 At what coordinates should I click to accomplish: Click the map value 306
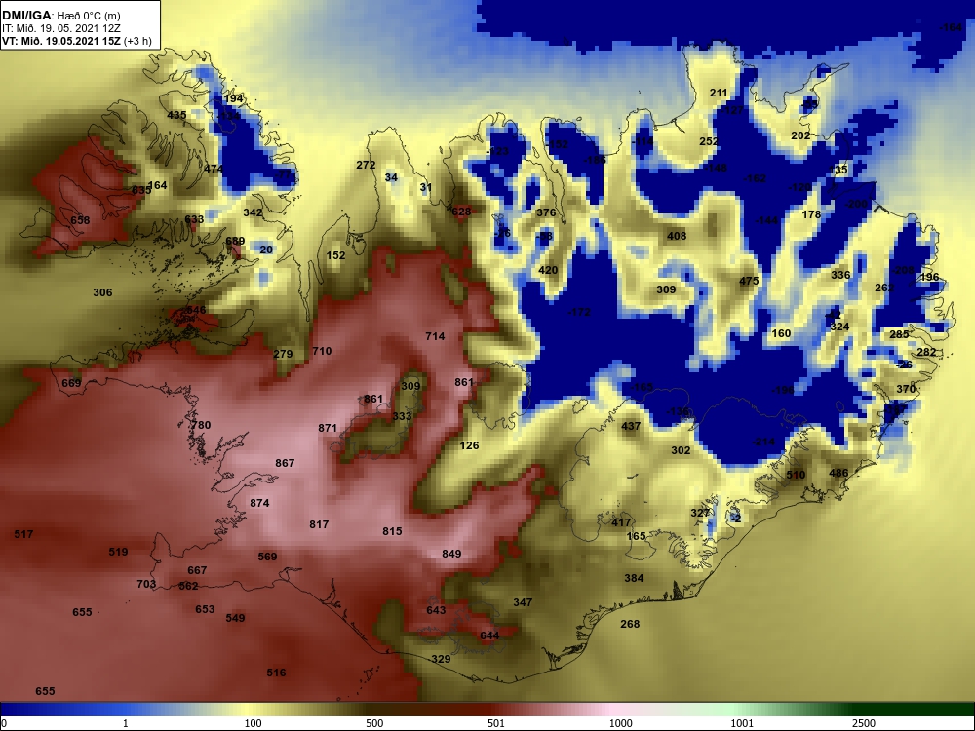[x=102, y=292]
